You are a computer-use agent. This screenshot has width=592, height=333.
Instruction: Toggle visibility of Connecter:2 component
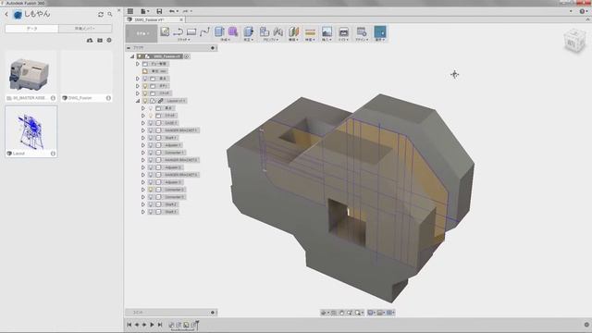[x=151, y=190]
